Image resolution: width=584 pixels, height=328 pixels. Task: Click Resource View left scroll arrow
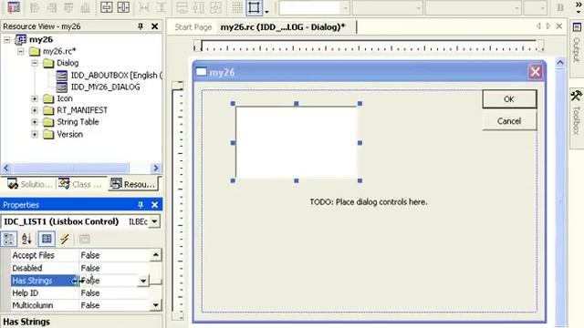tap(6, 168)
